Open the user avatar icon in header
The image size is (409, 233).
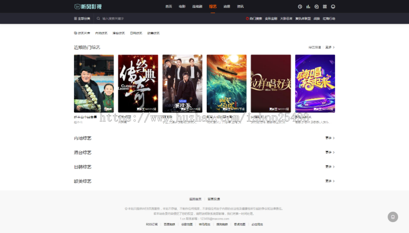tap(333, 6)
